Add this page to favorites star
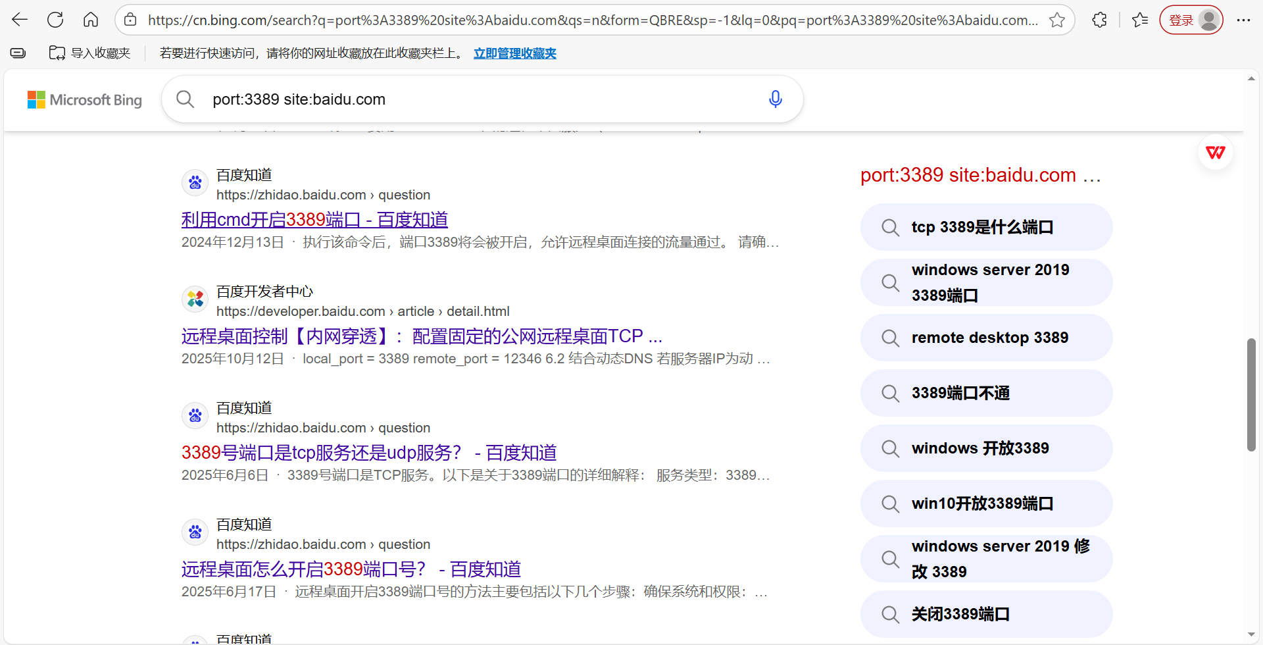Image resolution: width=1263 pixels, height=645 pixels. (x=1057, y=20)
